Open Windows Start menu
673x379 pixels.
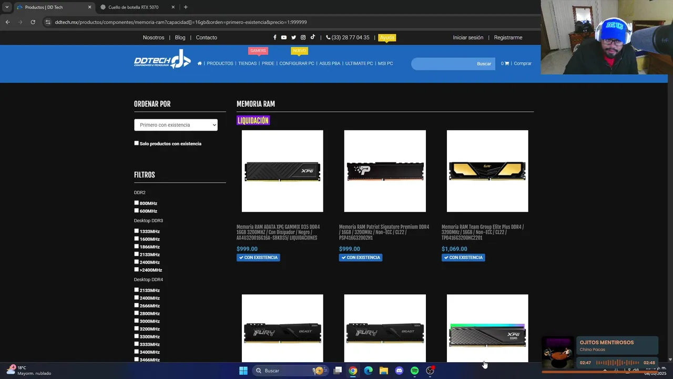(x=243, y=371)
